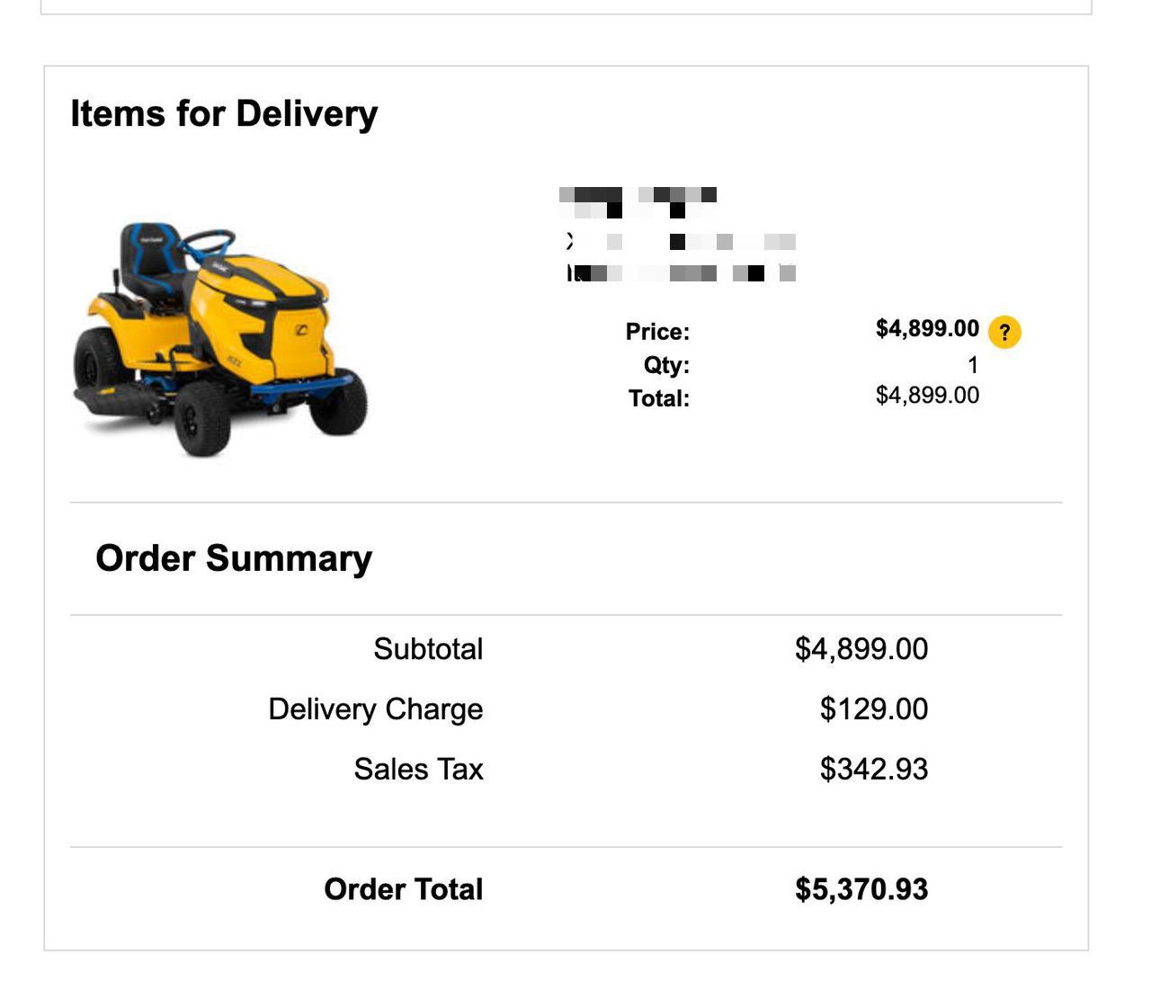Click the mower's blue steering wheel
Screen dimensions: 1151x998
209,241
